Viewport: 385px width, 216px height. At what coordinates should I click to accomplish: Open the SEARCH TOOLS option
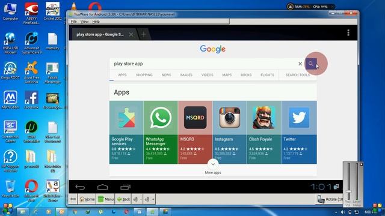point(298,75)
